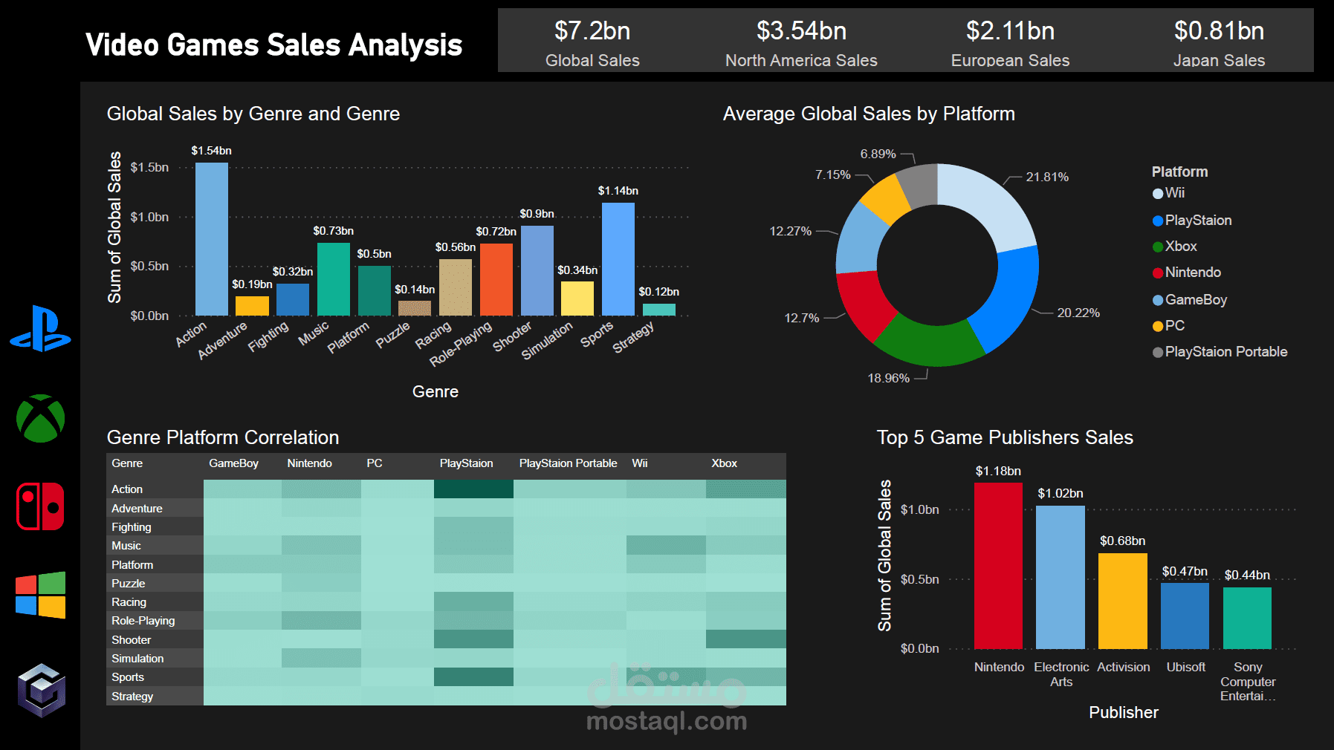Select the $3.54bn North America Sales card

point(801,42)
